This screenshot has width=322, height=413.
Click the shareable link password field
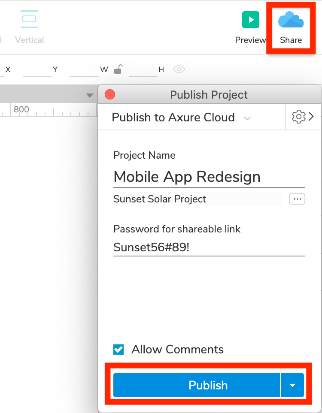[x=209, y=247]
